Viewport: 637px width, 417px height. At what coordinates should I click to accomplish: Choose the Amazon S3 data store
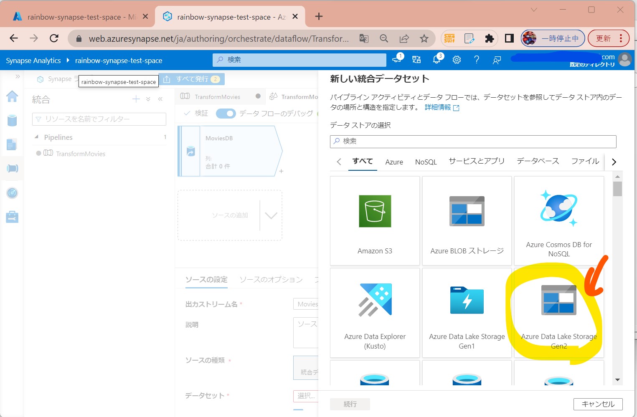(375, 221)
